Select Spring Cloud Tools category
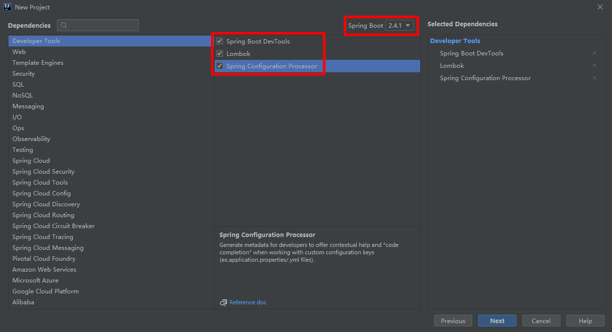 110,183
